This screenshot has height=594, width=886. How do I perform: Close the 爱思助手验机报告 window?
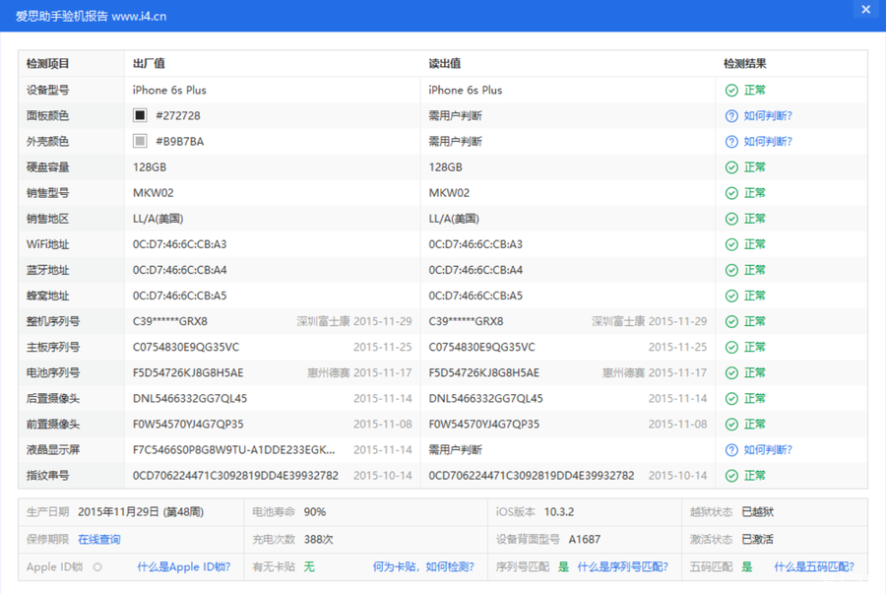click(x=865, y=10)
